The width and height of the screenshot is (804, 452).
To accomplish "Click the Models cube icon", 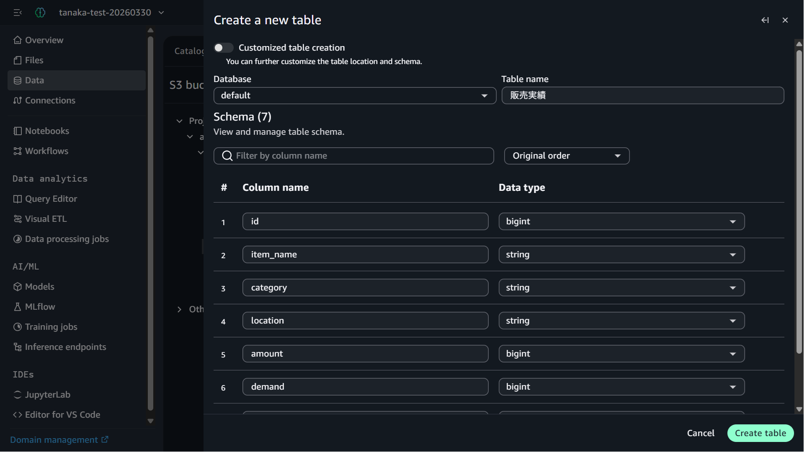I will pos(17,287).
